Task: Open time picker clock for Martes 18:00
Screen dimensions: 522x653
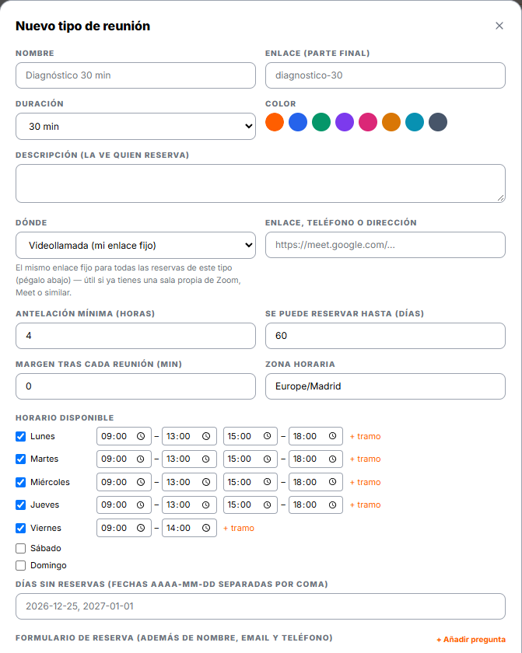Action: pyautogui.click(x=332, y=459)
